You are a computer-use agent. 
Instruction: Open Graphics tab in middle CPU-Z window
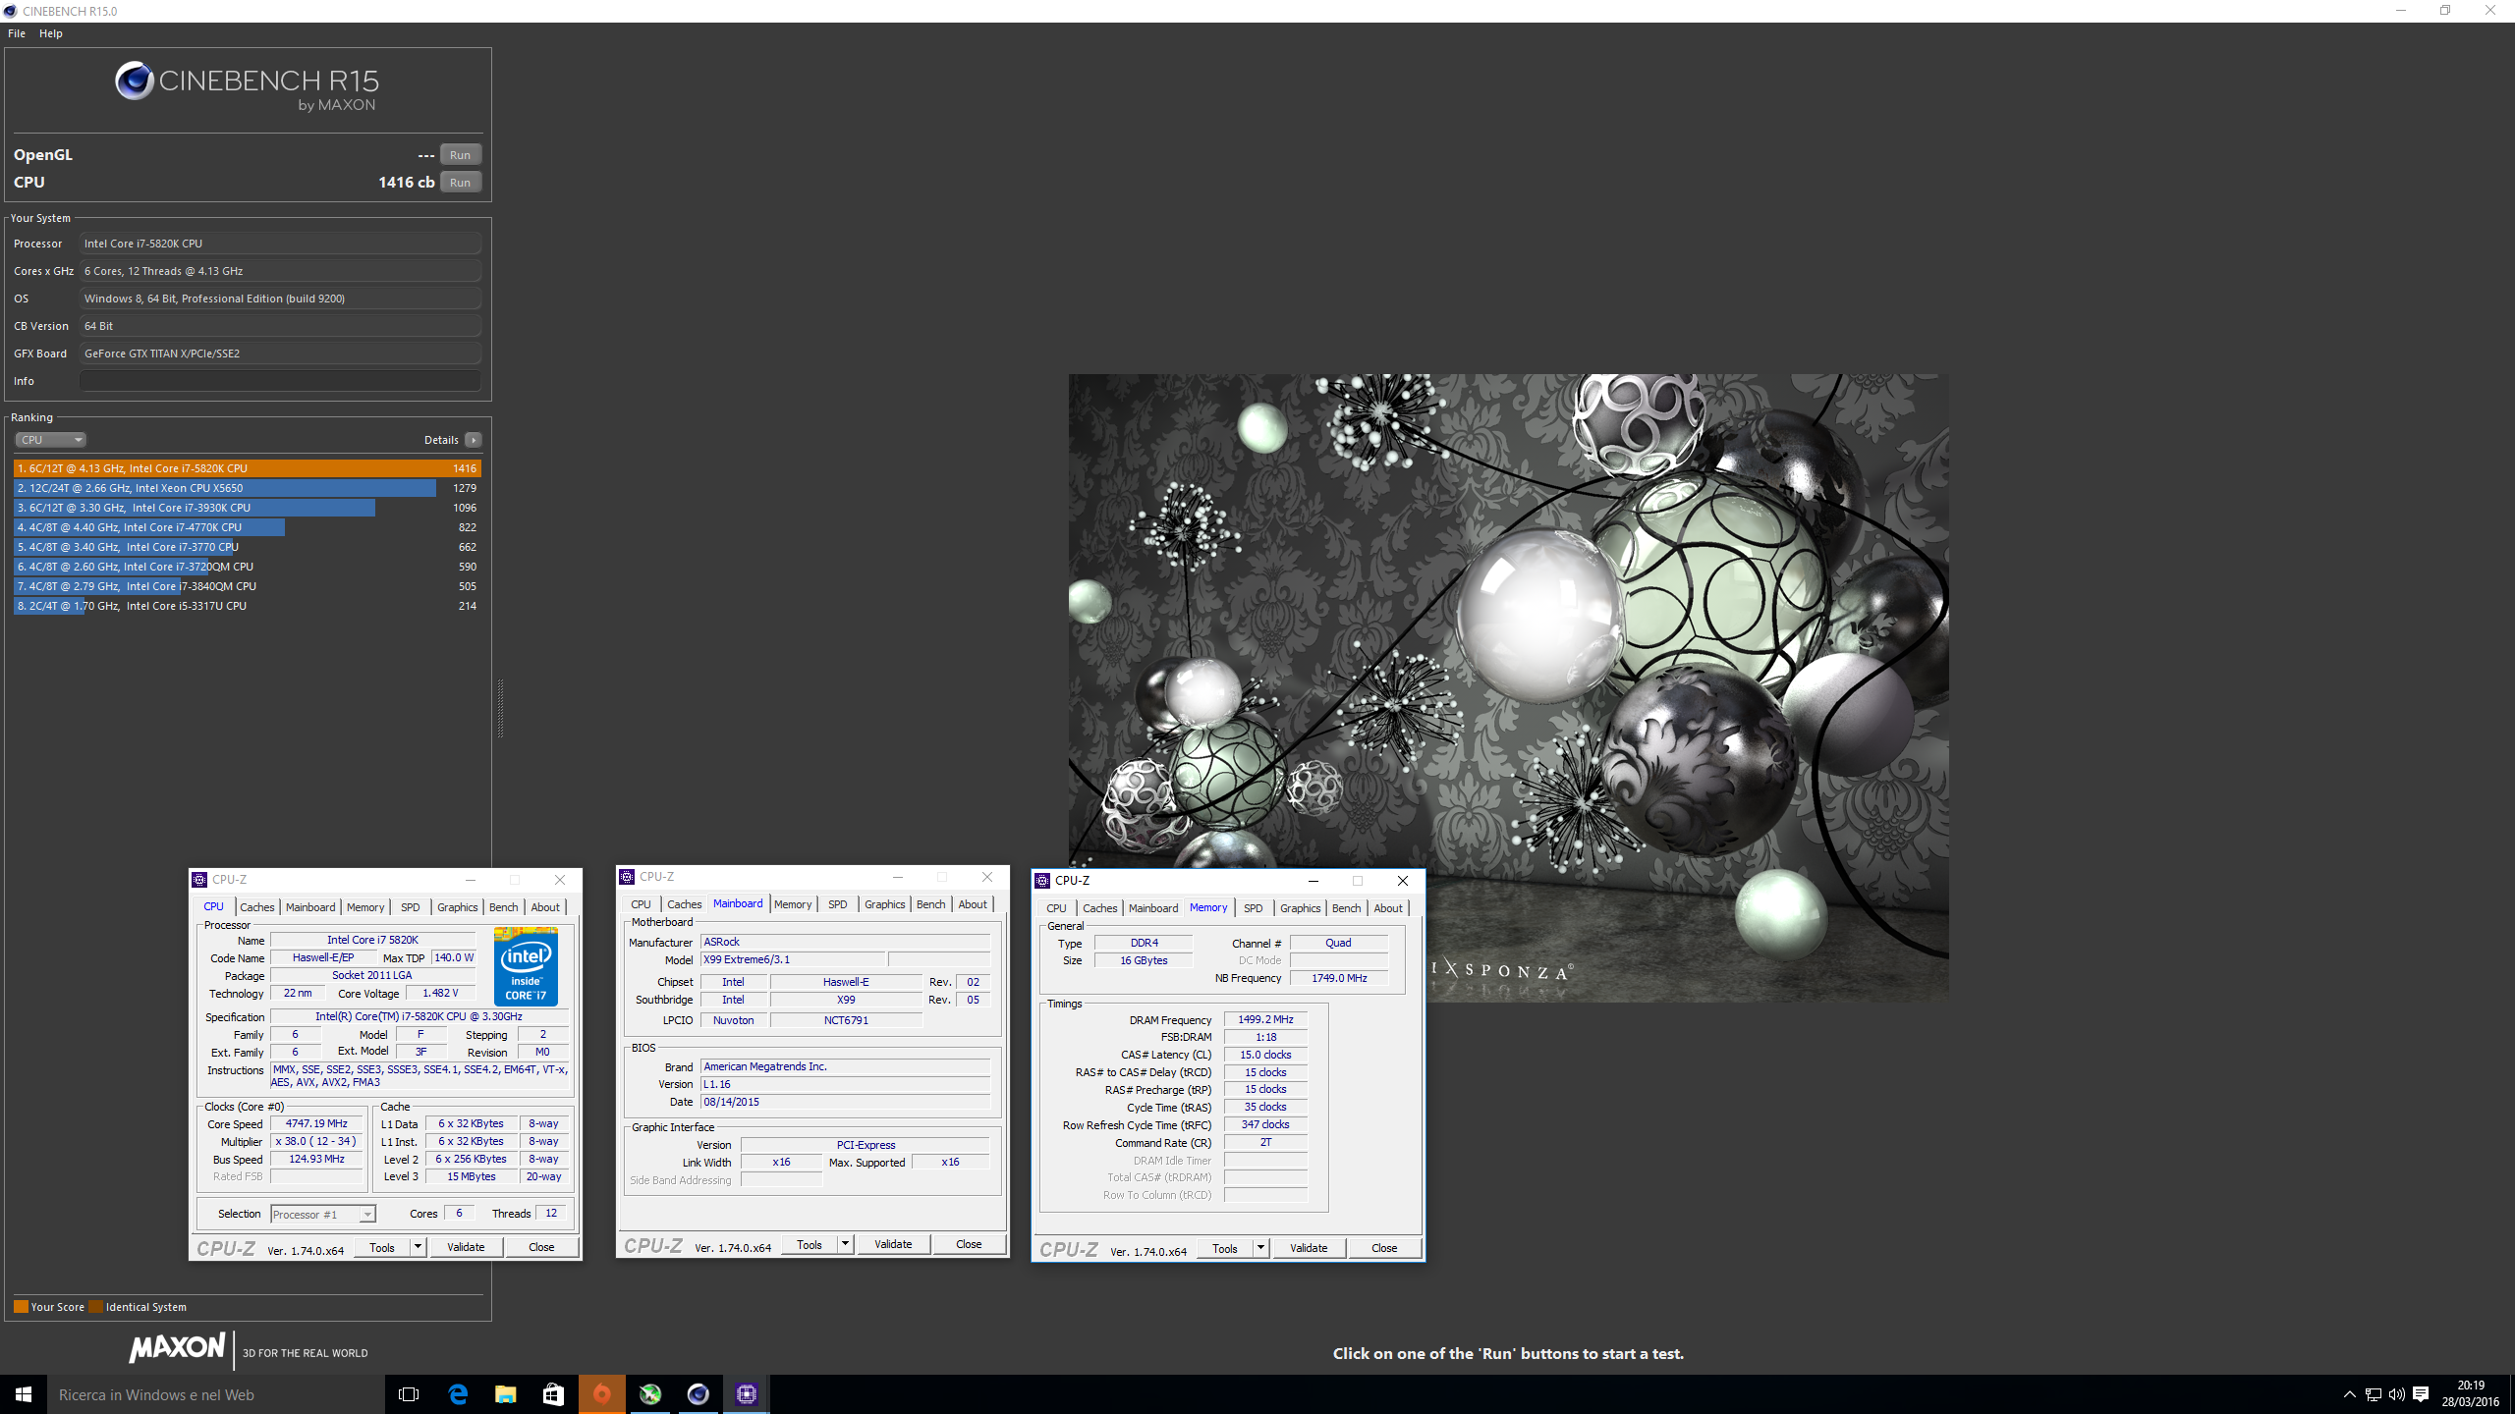885,904
